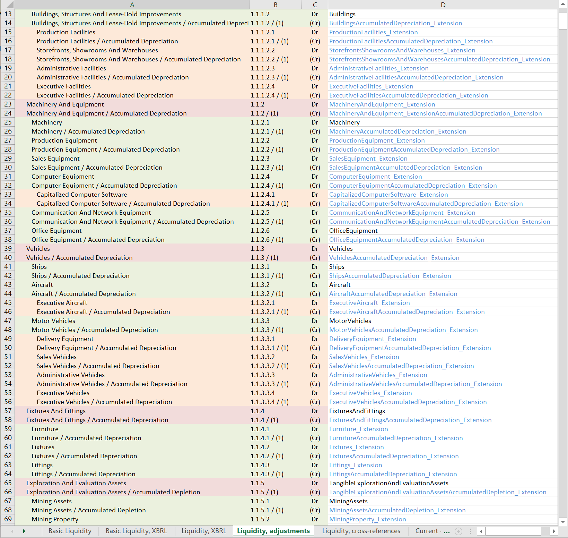Viewport: 568px width, 538px height.
Task: Select cell 'Machinery And Equipment' in row 23
Action: [132, 104]
